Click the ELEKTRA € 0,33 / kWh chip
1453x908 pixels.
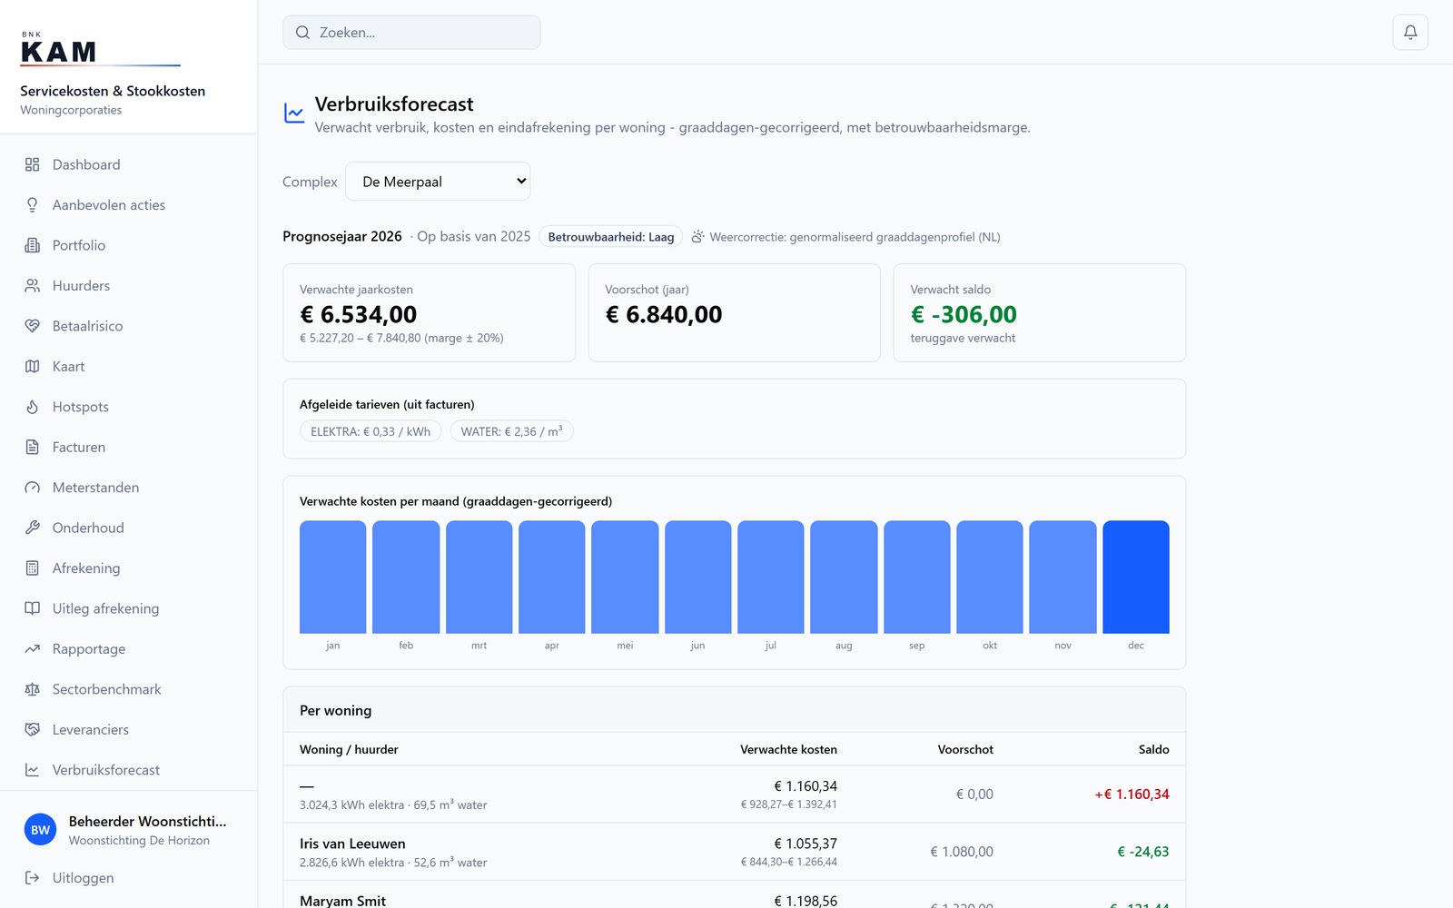click(x=371, y=431)
